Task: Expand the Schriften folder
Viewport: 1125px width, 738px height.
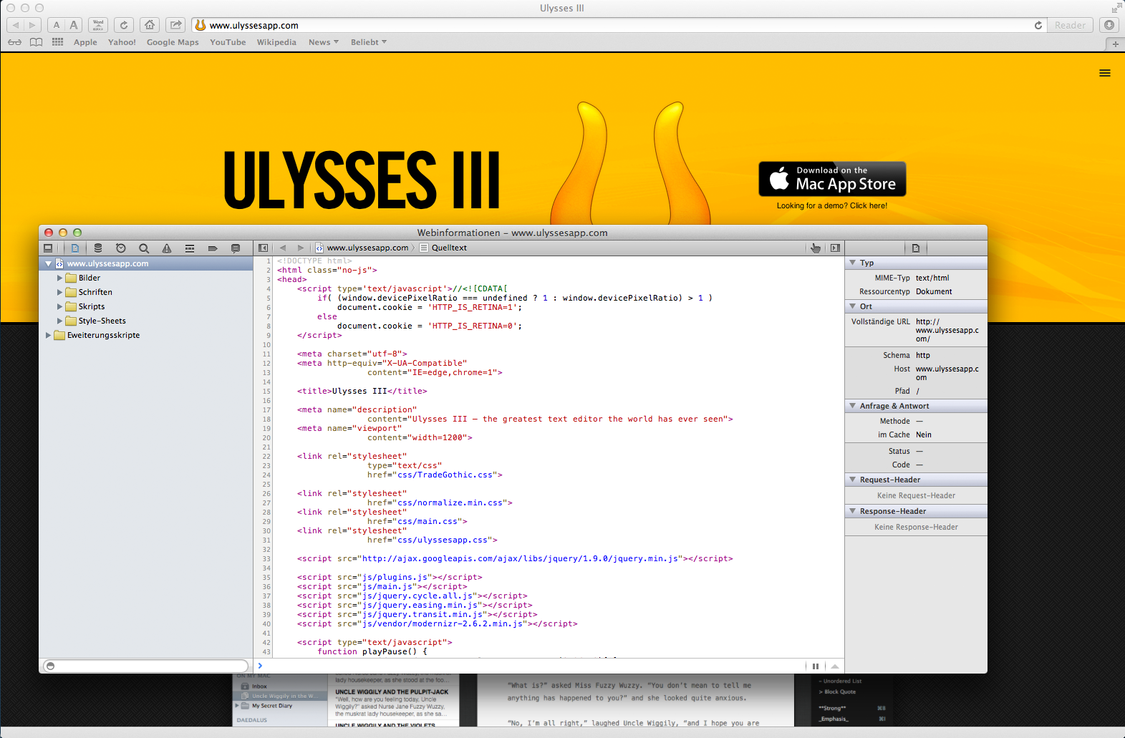Action: (x=60, y=292)
